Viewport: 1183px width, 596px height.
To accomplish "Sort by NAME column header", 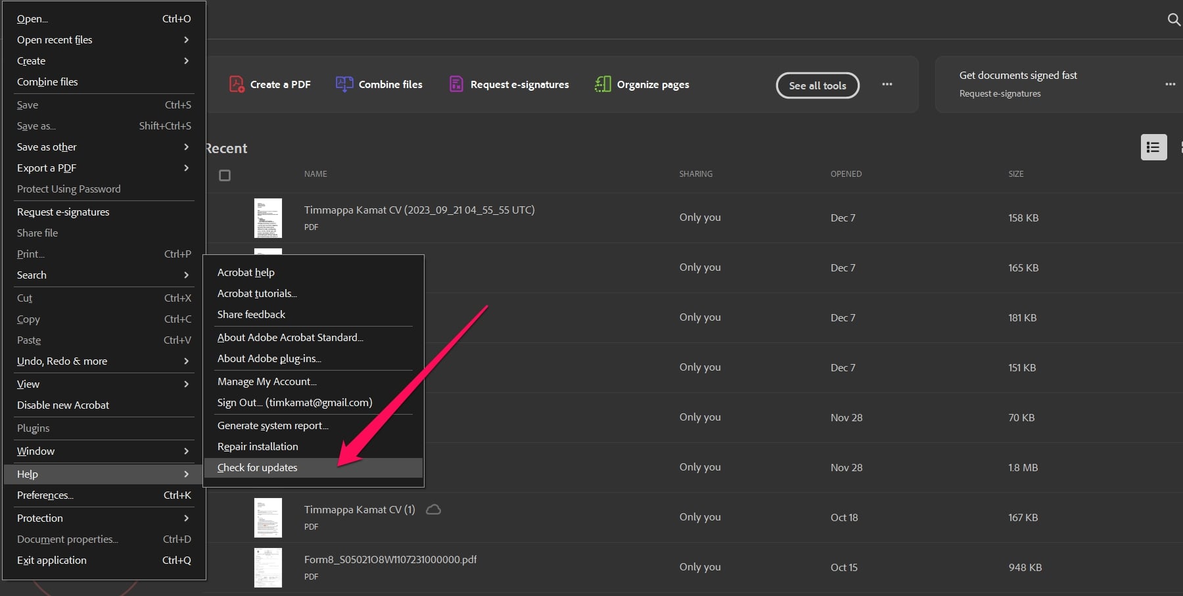I will [x=315, y=174].
